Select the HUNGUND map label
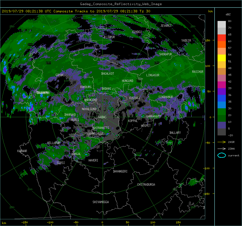 click(x=127, y=81)
